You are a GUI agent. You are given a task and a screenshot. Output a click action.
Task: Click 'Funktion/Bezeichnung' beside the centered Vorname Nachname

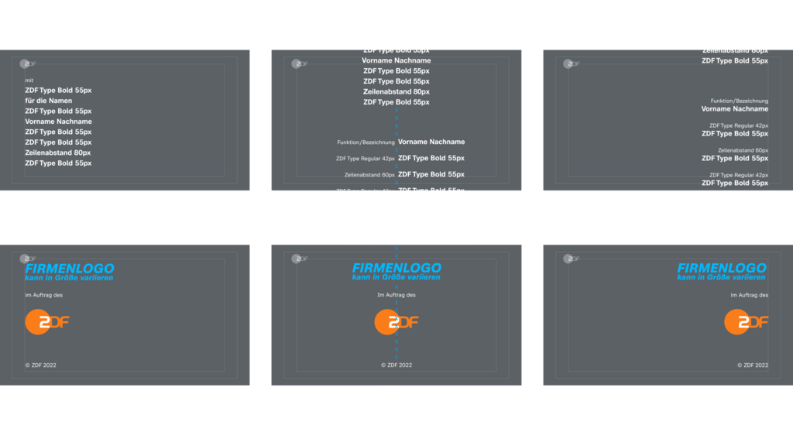pyautogui.click(x=366, y=142)
